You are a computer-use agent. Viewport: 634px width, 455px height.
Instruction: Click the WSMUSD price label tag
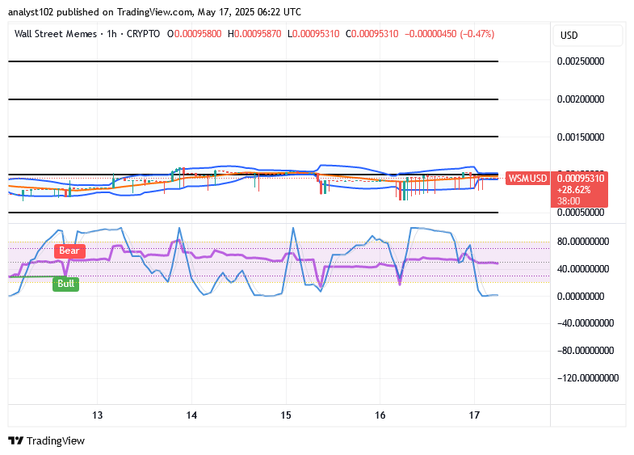(527, 179)
